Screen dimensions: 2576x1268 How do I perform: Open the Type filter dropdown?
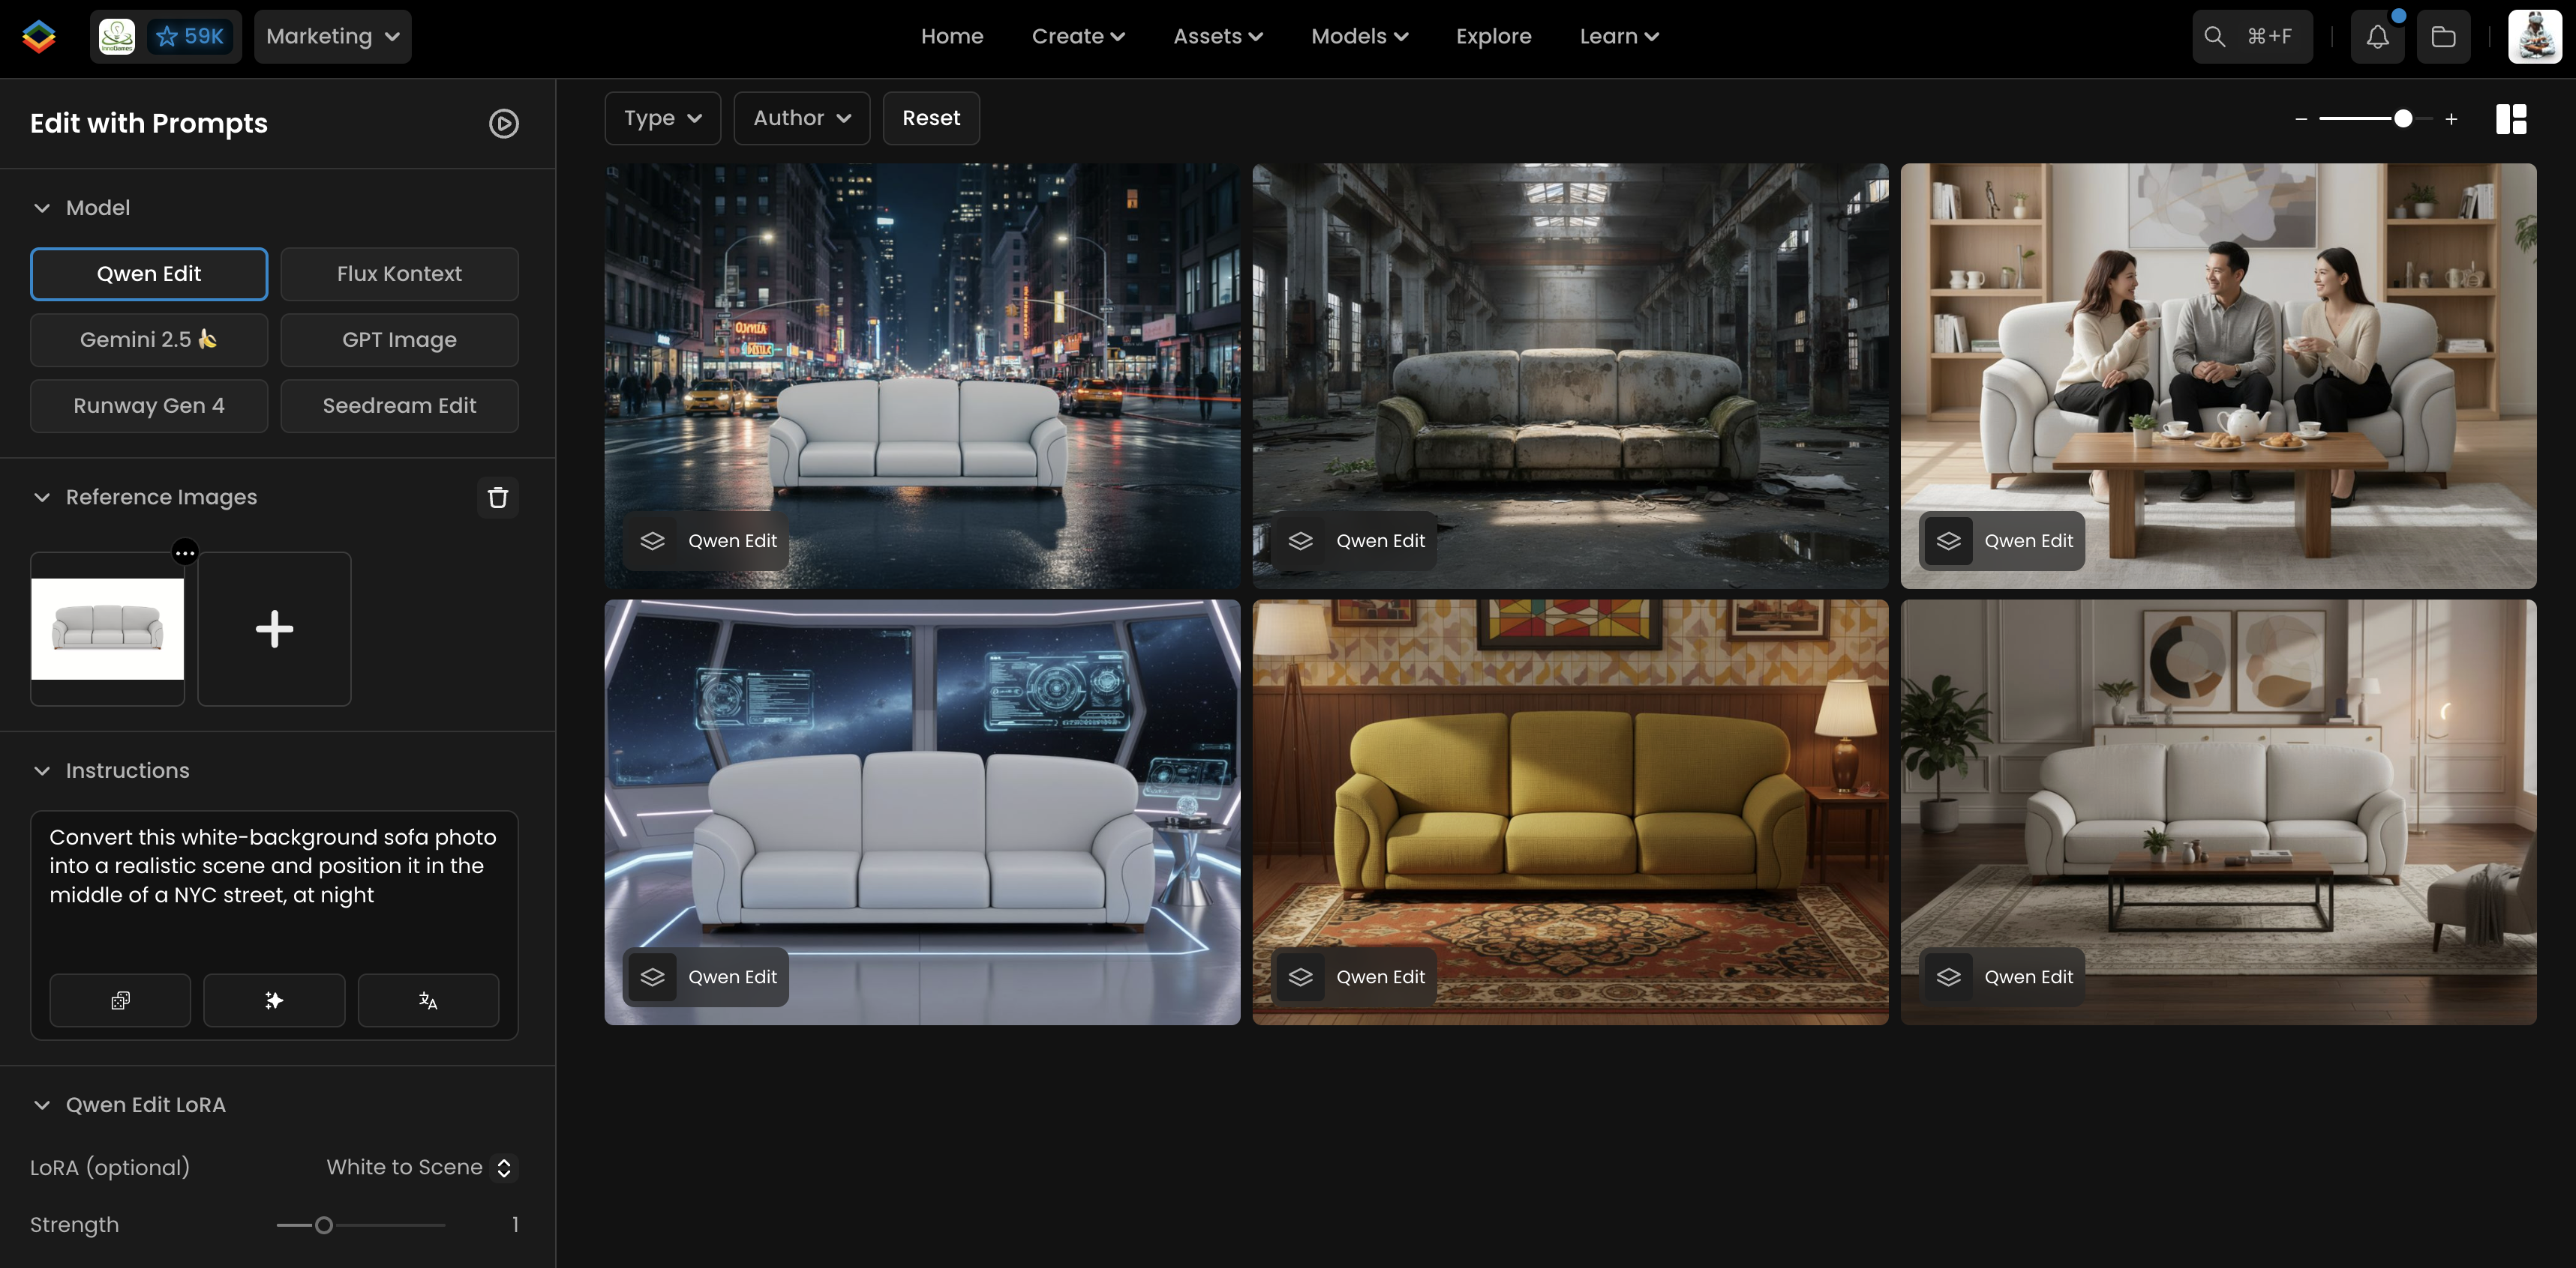pyautogui.click(x=662, y=118)
